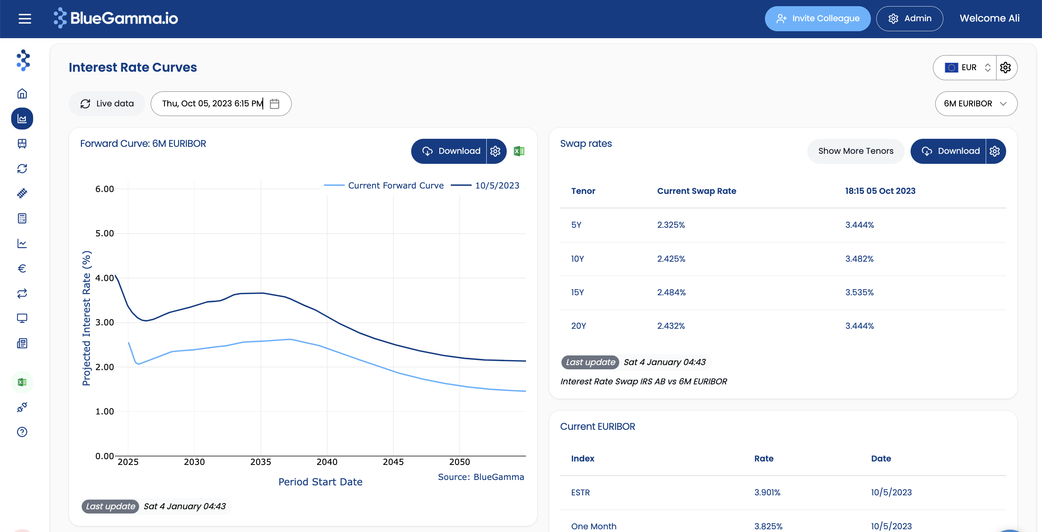Click the Tenor column header
The image size is (1042, 532).
(x=583, y=191)
